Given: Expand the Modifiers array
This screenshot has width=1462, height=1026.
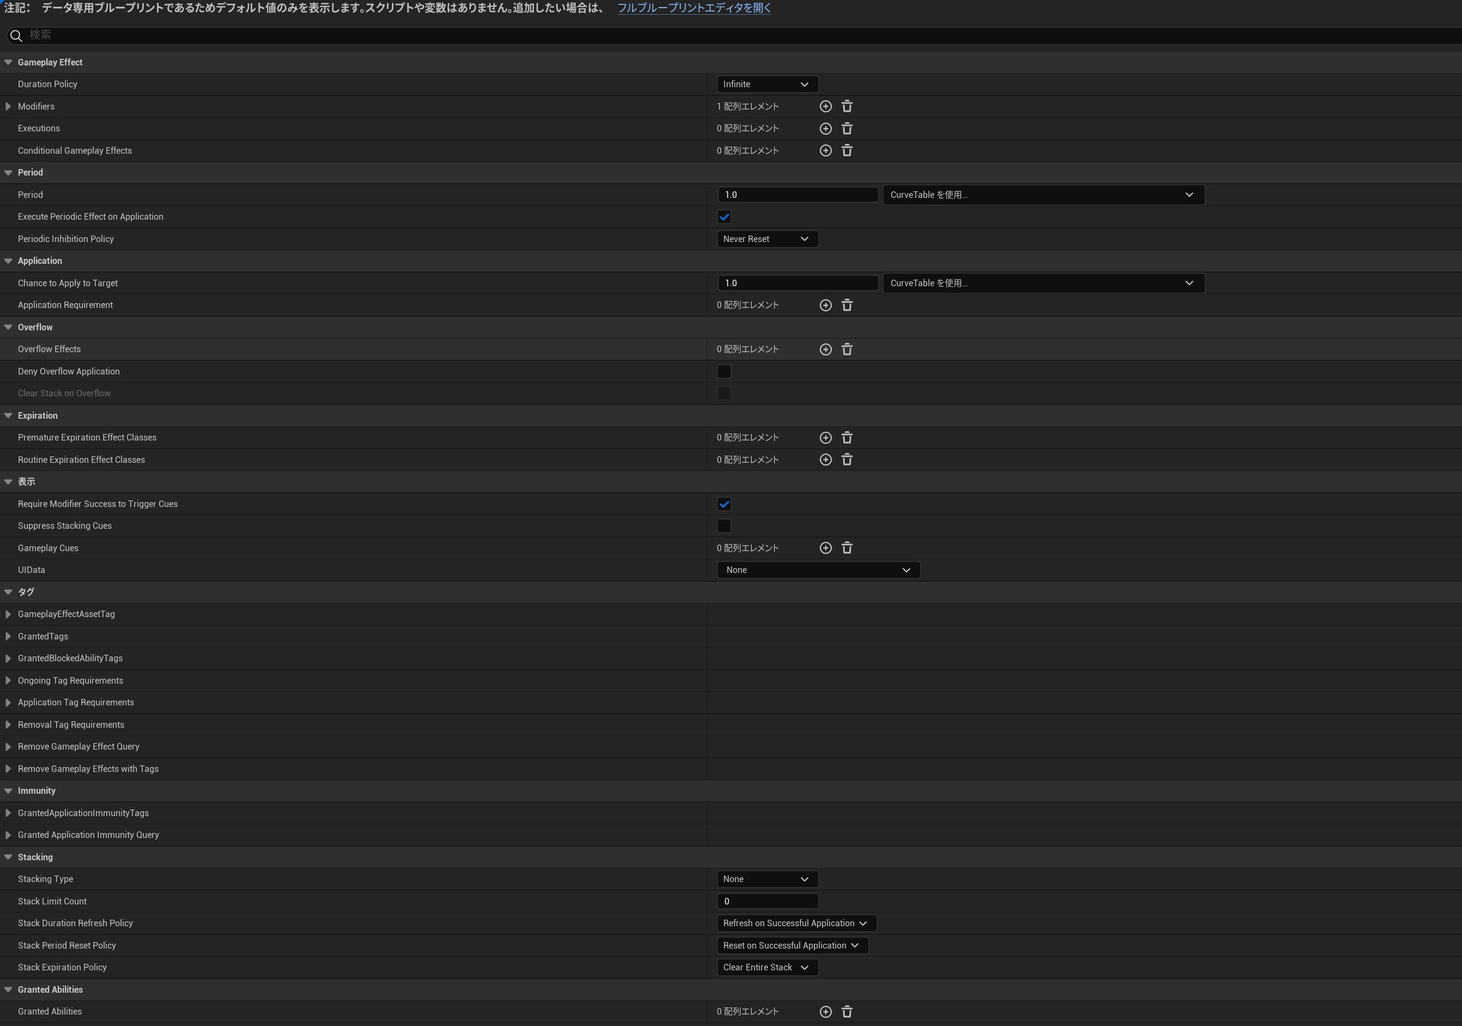Looking at the screenshot, I should [x=8, y=106].
